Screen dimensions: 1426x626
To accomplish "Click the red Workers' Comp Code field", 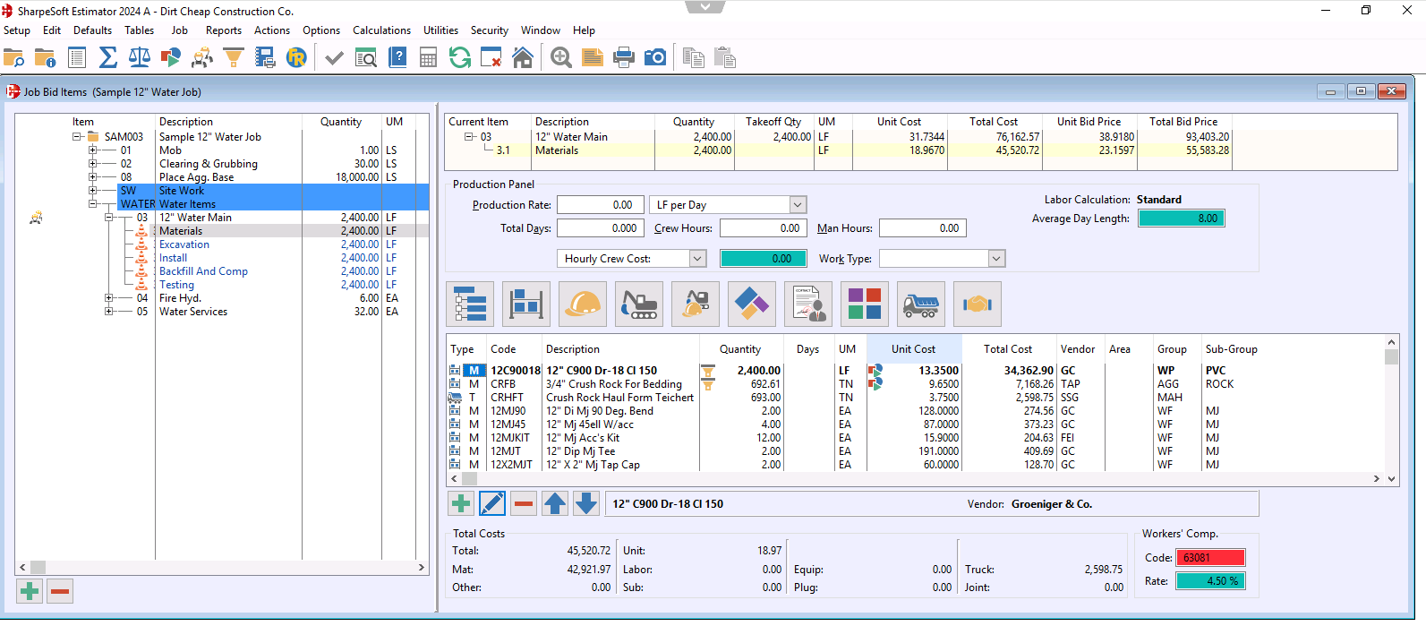I will [1209, 558].
